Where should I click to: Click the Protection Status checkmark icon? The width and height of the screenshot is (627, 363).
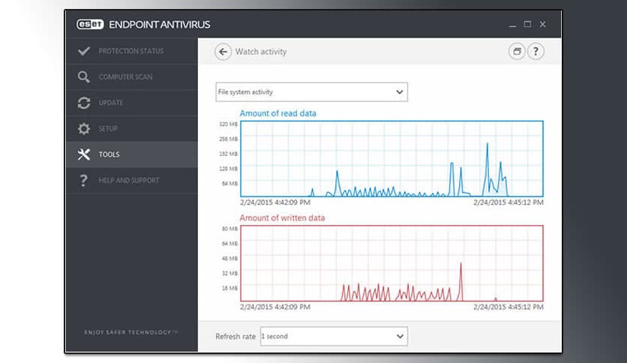coord(84,51)
